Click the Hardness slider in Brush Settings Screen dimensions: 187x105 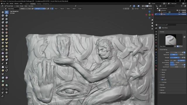[177, 65]
